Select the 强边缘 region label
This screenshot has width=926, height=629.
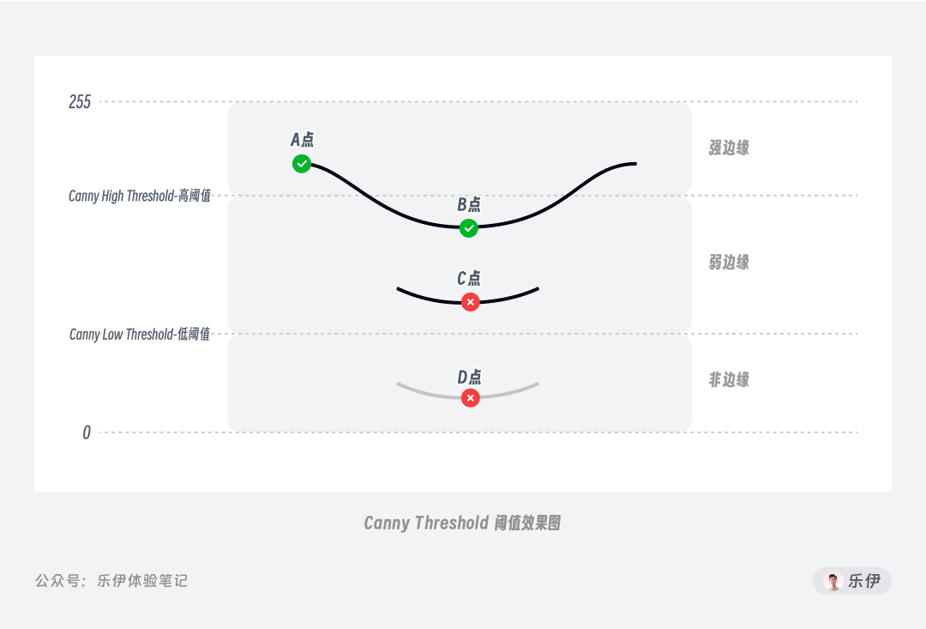(730, 148)
